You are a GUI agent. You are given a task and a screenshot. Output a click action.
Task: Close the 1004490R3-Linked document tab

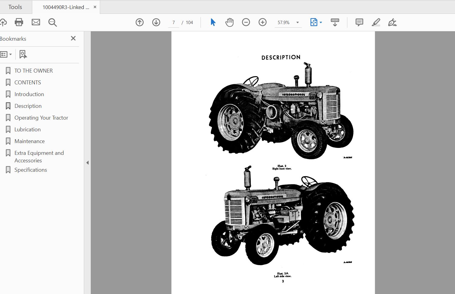pyautogui.click(x=95, y=7)
